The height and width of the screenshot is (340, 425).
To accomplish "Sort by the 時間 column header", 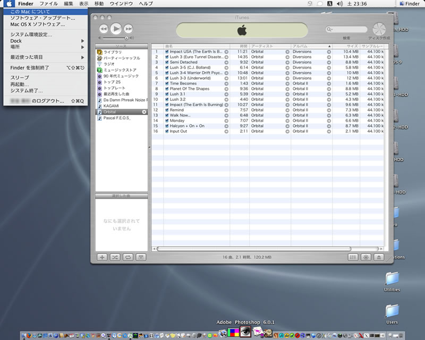I will [x=240, y=46].
